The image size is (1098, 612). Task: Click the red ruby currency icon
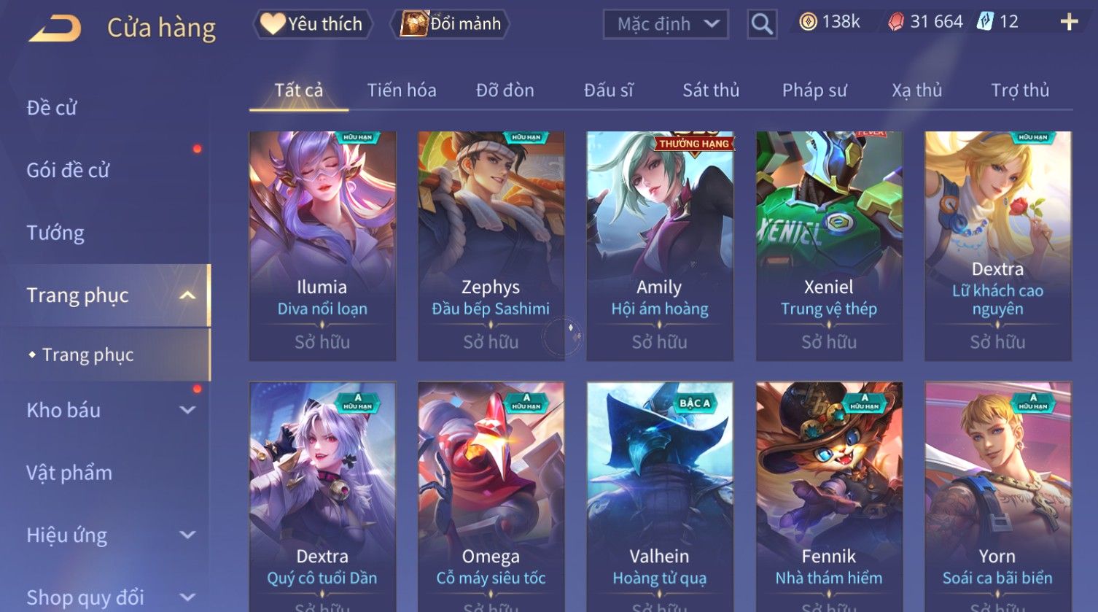(x=895, y=23)
